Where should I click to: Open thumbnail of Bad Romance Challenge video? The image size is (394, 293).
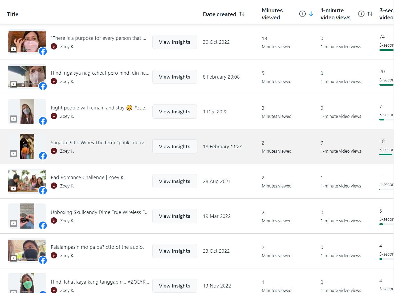[x=27, y=181]
